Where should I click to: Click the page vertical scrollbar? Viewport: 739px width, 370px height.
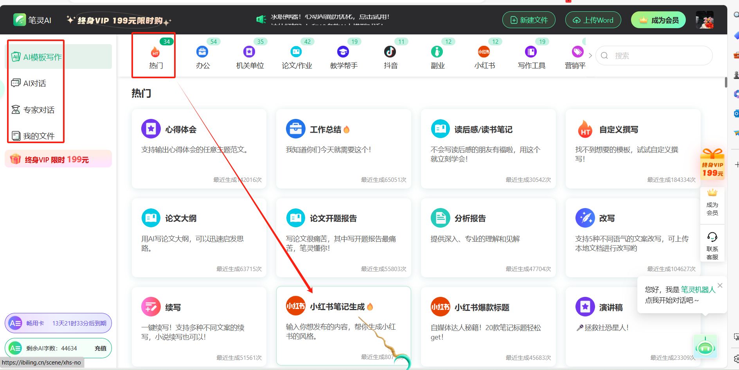click(726, 82)
